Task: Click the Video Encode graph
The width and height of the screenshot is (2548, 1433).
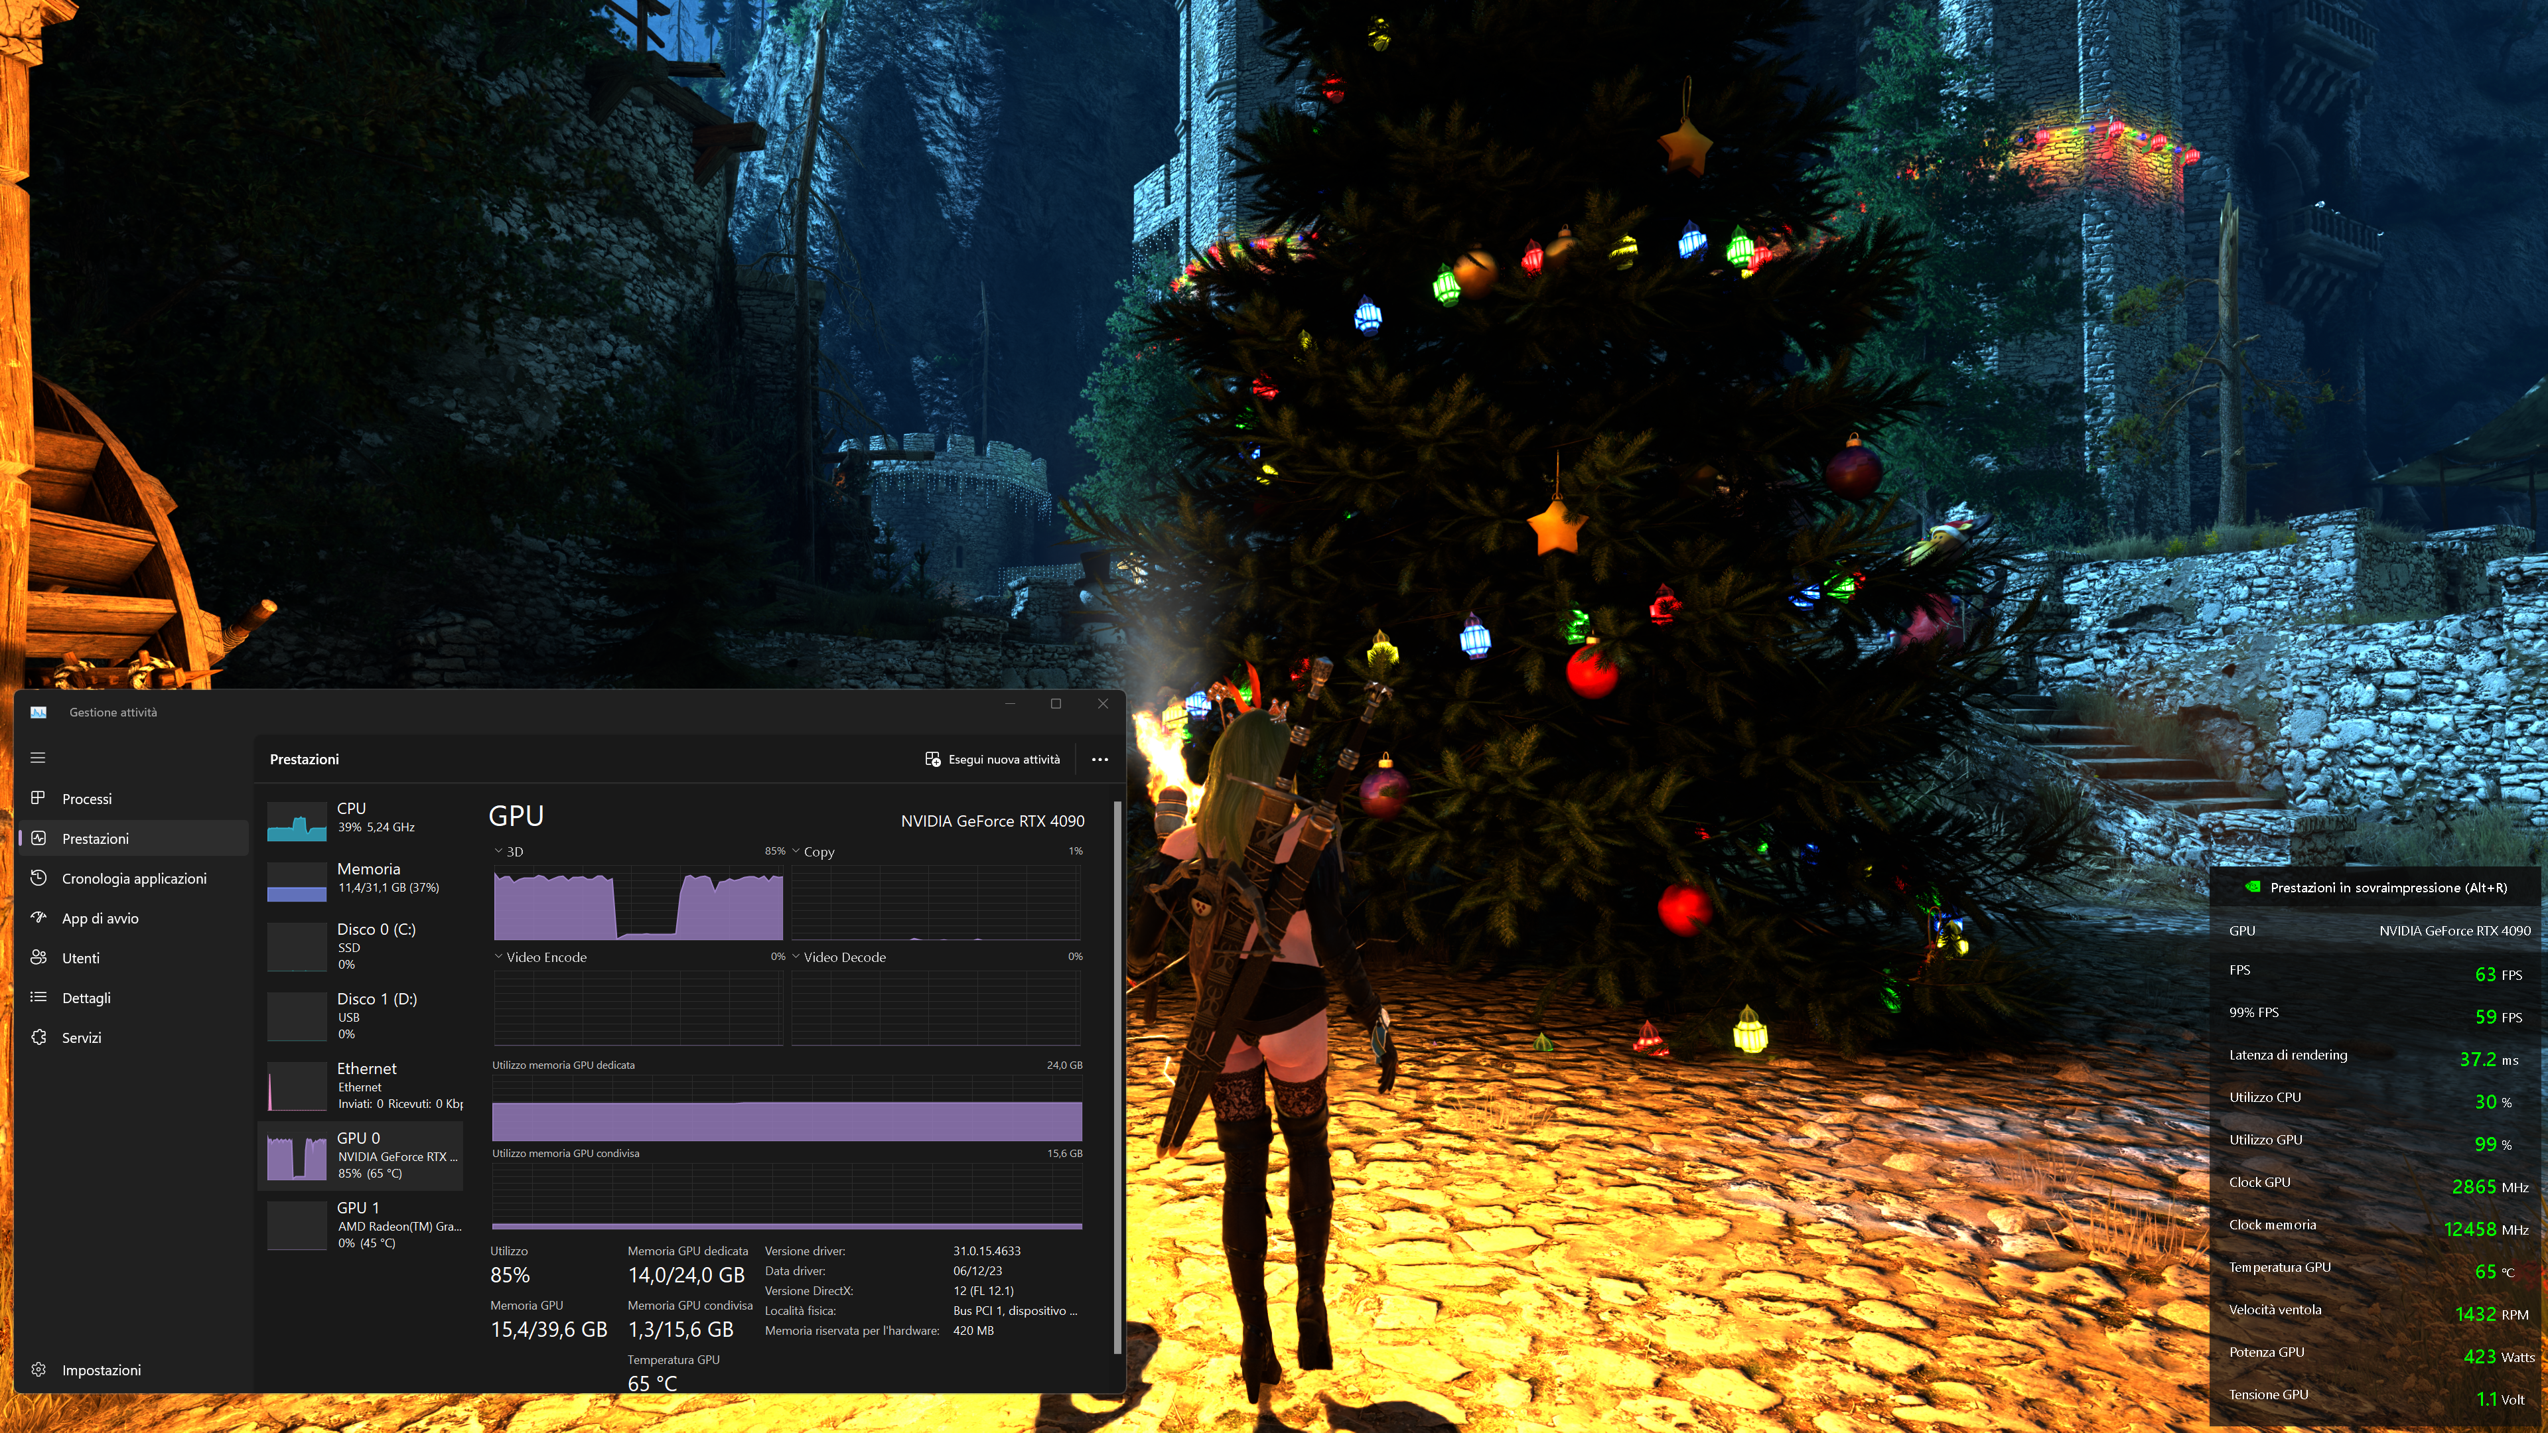Action: [638, 1007]
